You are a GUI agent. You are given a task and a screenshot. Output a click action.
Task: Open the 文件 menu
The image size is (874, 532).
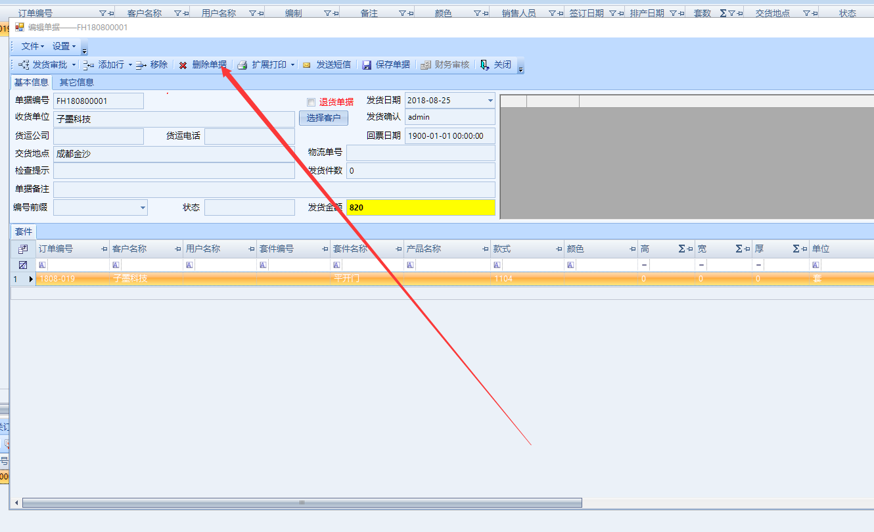[x=32, y=47]
